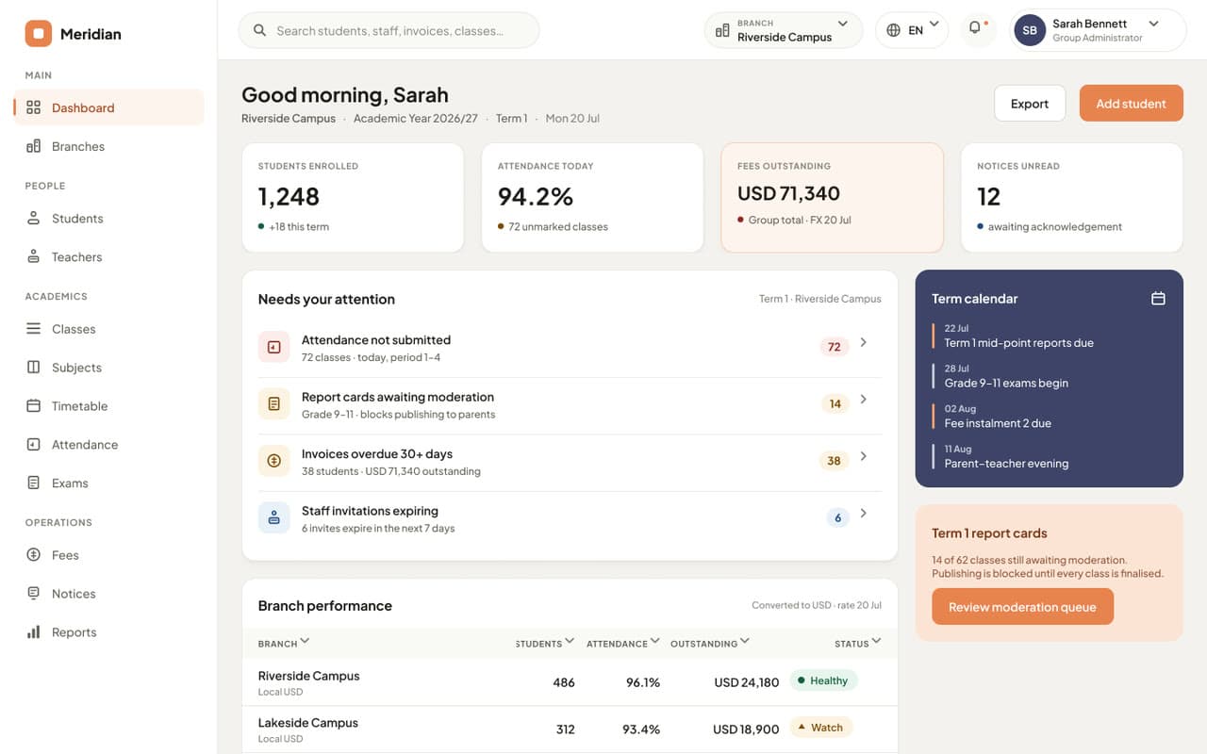The height and width of the screenshot is (754, 1207).
Task: Click the Fees coin icon in sidebar
Action: (33, 555)
